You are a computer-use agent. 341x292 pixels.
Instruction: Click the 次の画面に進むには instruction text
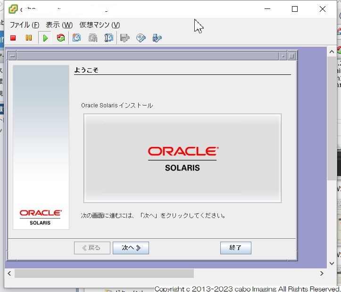click(x=153, y=216)
